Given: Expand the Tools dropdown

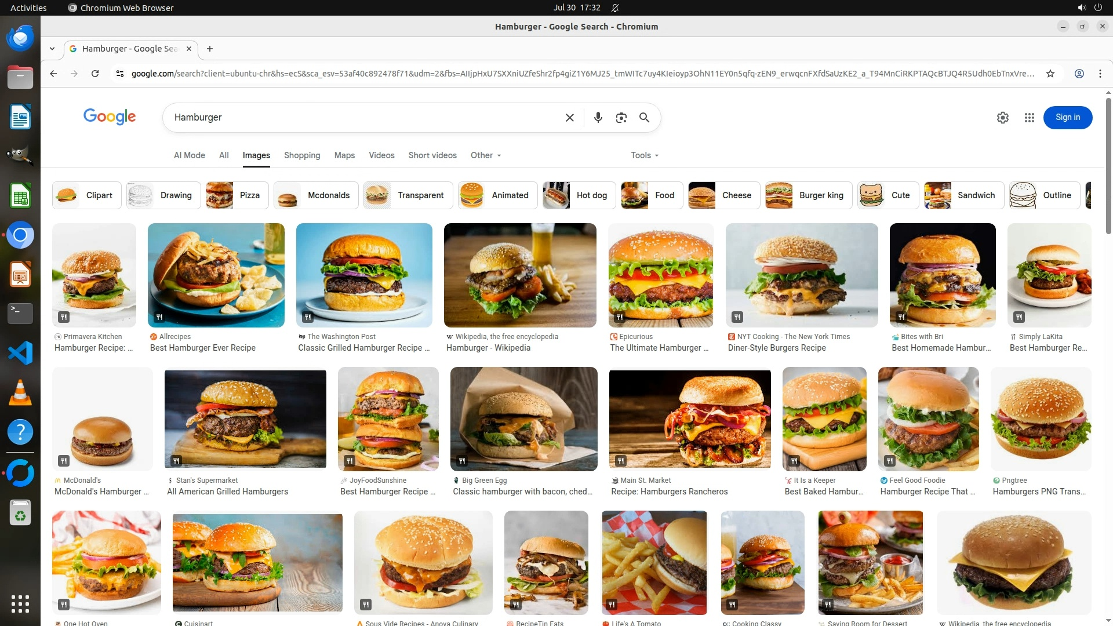Looking at the screenshot, I should coord(645,155).
